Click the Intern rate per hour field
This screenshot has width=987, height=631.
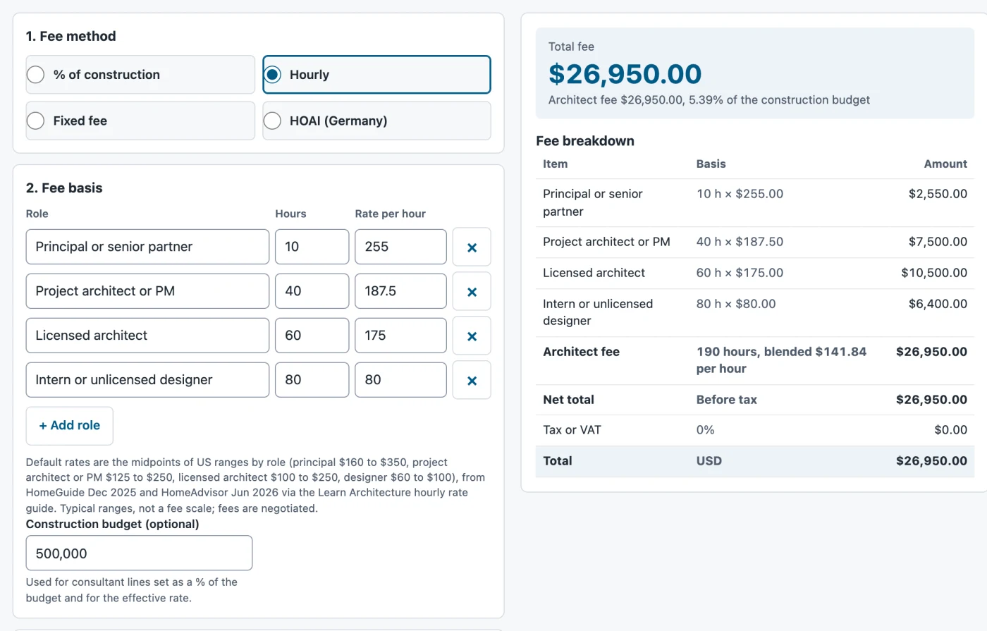tap(400, 380)
